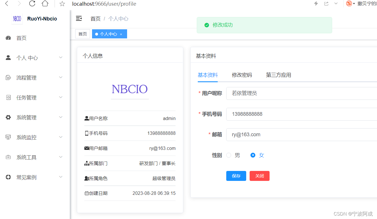Toggle sidebar with hamburger icon
The width and height of the screenshot is (377, 219).
79,18
